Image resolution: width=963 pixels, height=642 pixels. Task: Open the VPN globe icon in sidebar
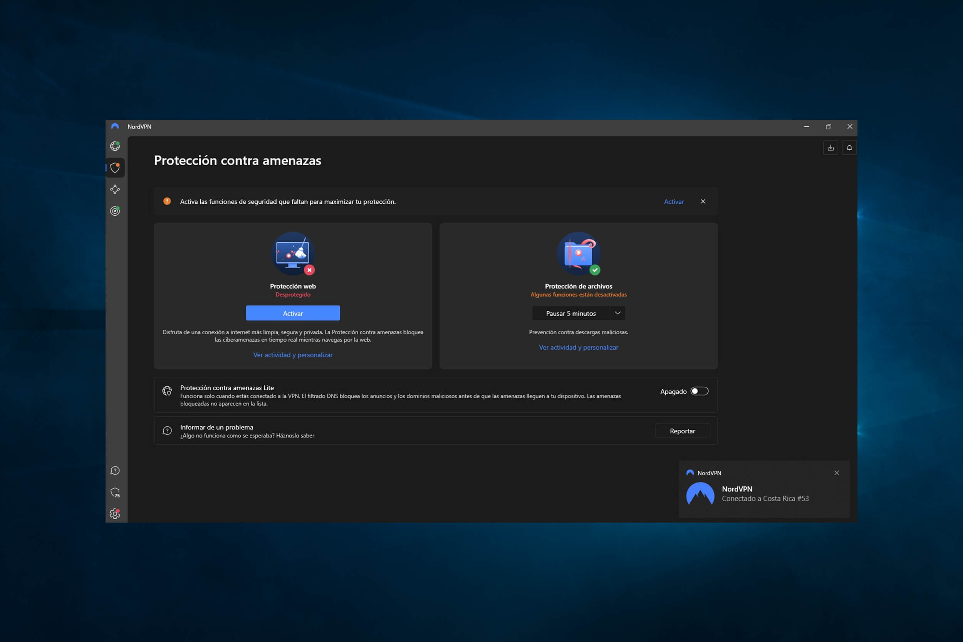point(115,146)
